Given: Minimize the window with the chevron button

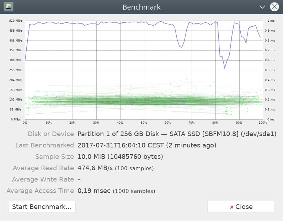Looking at the screenshot, I should [262, 7].
